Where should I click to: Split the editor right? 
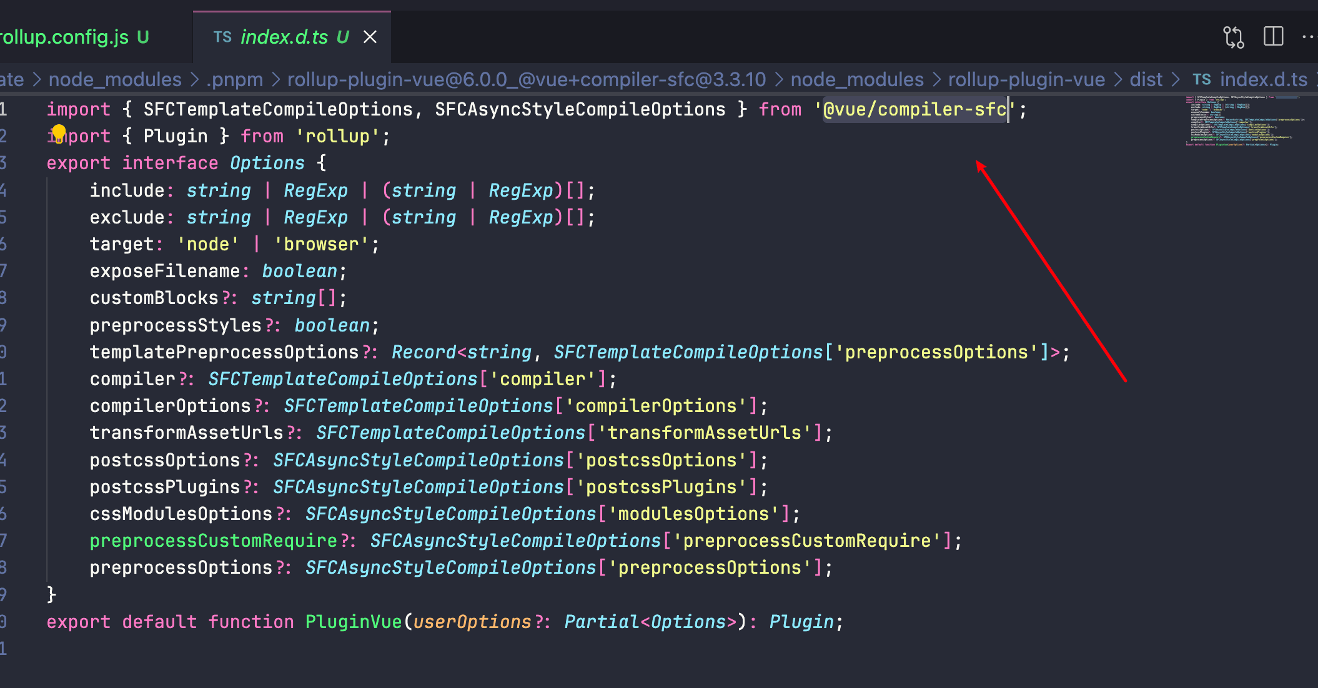tap(1273, 37)
